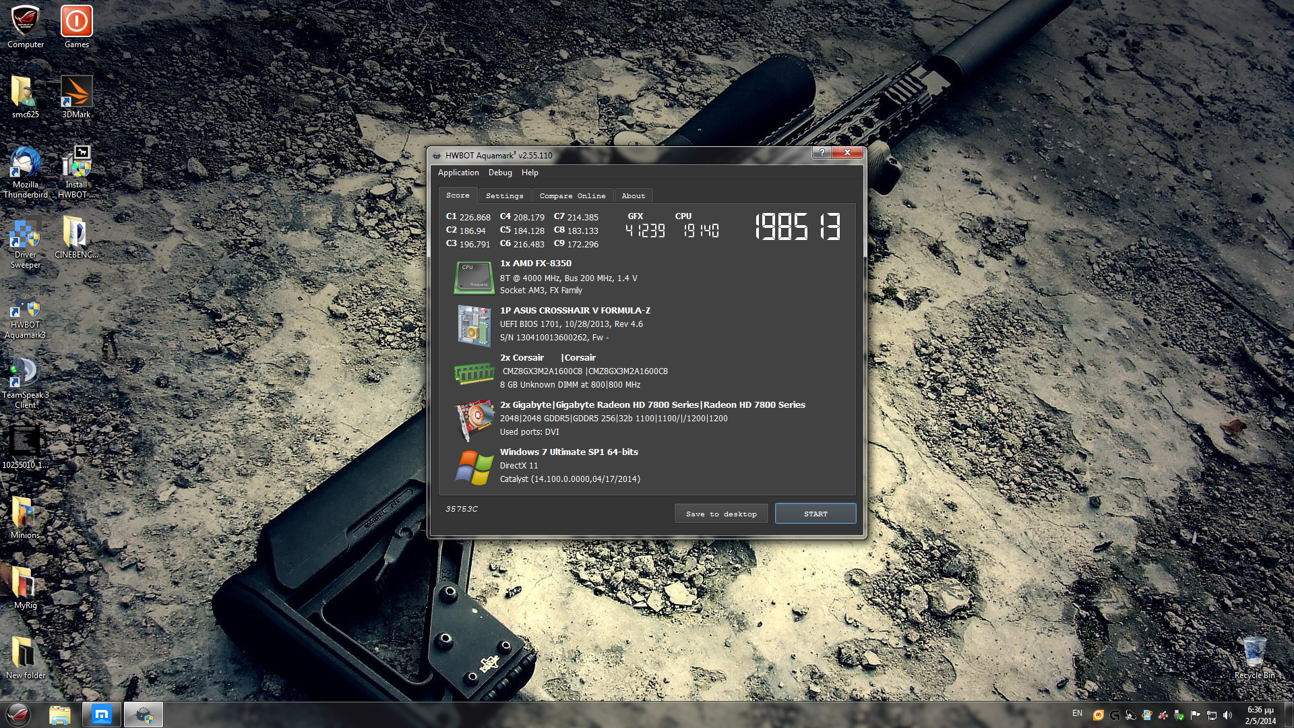Open Logitech G tray icon
Viewport: 1294px width, 728px height.
click(1114, 715)
